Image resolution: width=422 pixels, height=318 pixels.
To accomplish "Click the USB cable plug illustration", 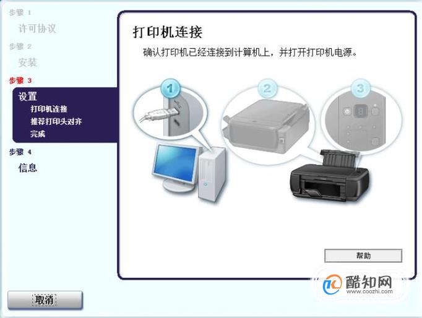I will [x=160, y=114].
